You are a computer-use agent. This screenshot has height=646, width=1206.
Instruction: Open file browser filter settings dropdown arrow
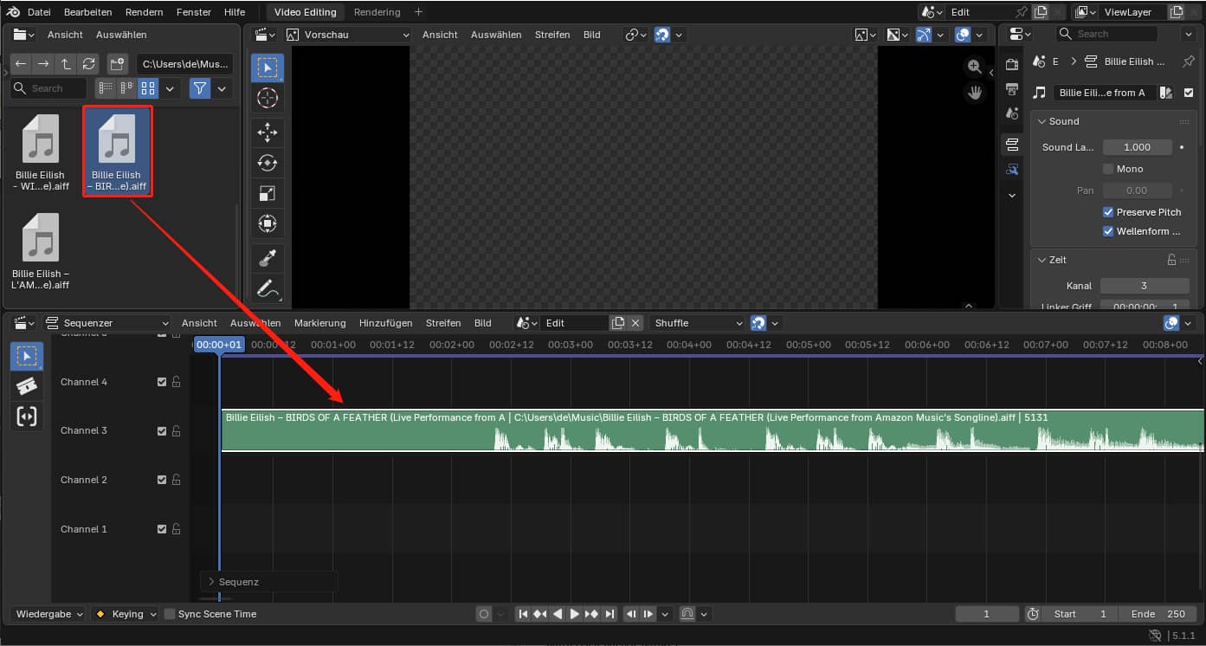[222, 88]
